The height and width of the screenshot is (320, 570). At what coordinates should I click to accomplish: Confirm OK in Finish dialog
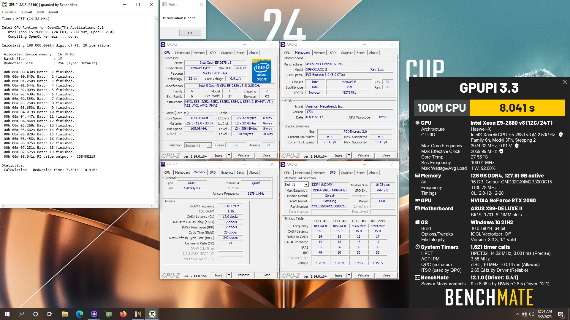click(190, 33)
